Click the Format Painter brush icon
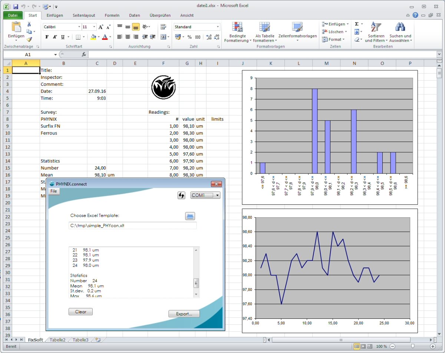 tap(29, 39)
